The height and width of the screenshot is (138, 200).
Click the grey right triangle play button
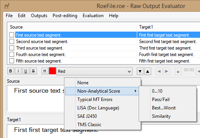pos(166,71)
